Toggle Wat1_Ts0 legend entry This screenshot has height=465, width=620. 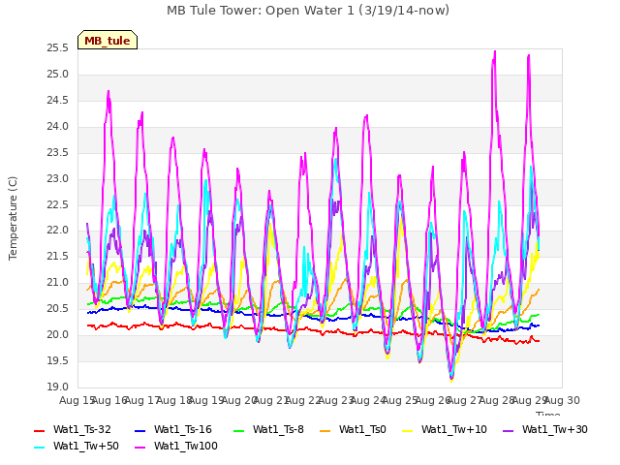[x=353, y=429]
